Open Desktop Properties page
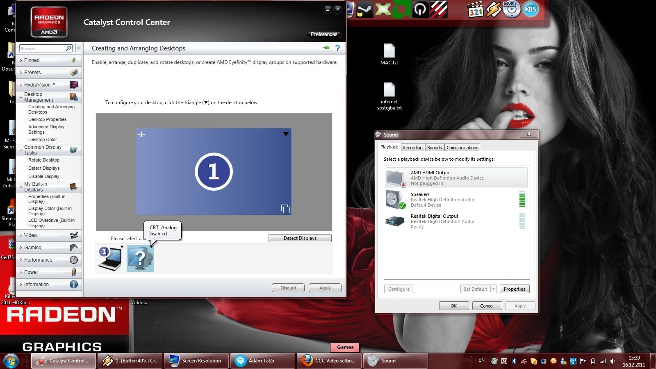The image size is (656, 369). coord(47,120)
